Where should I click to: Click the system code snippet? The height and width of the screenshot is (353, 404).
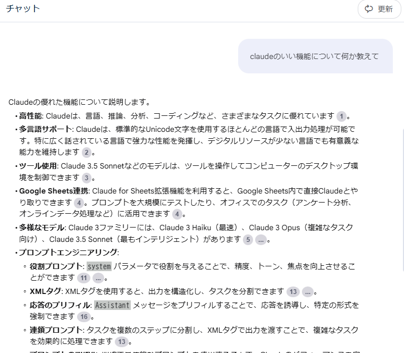(x=99, y=266)
